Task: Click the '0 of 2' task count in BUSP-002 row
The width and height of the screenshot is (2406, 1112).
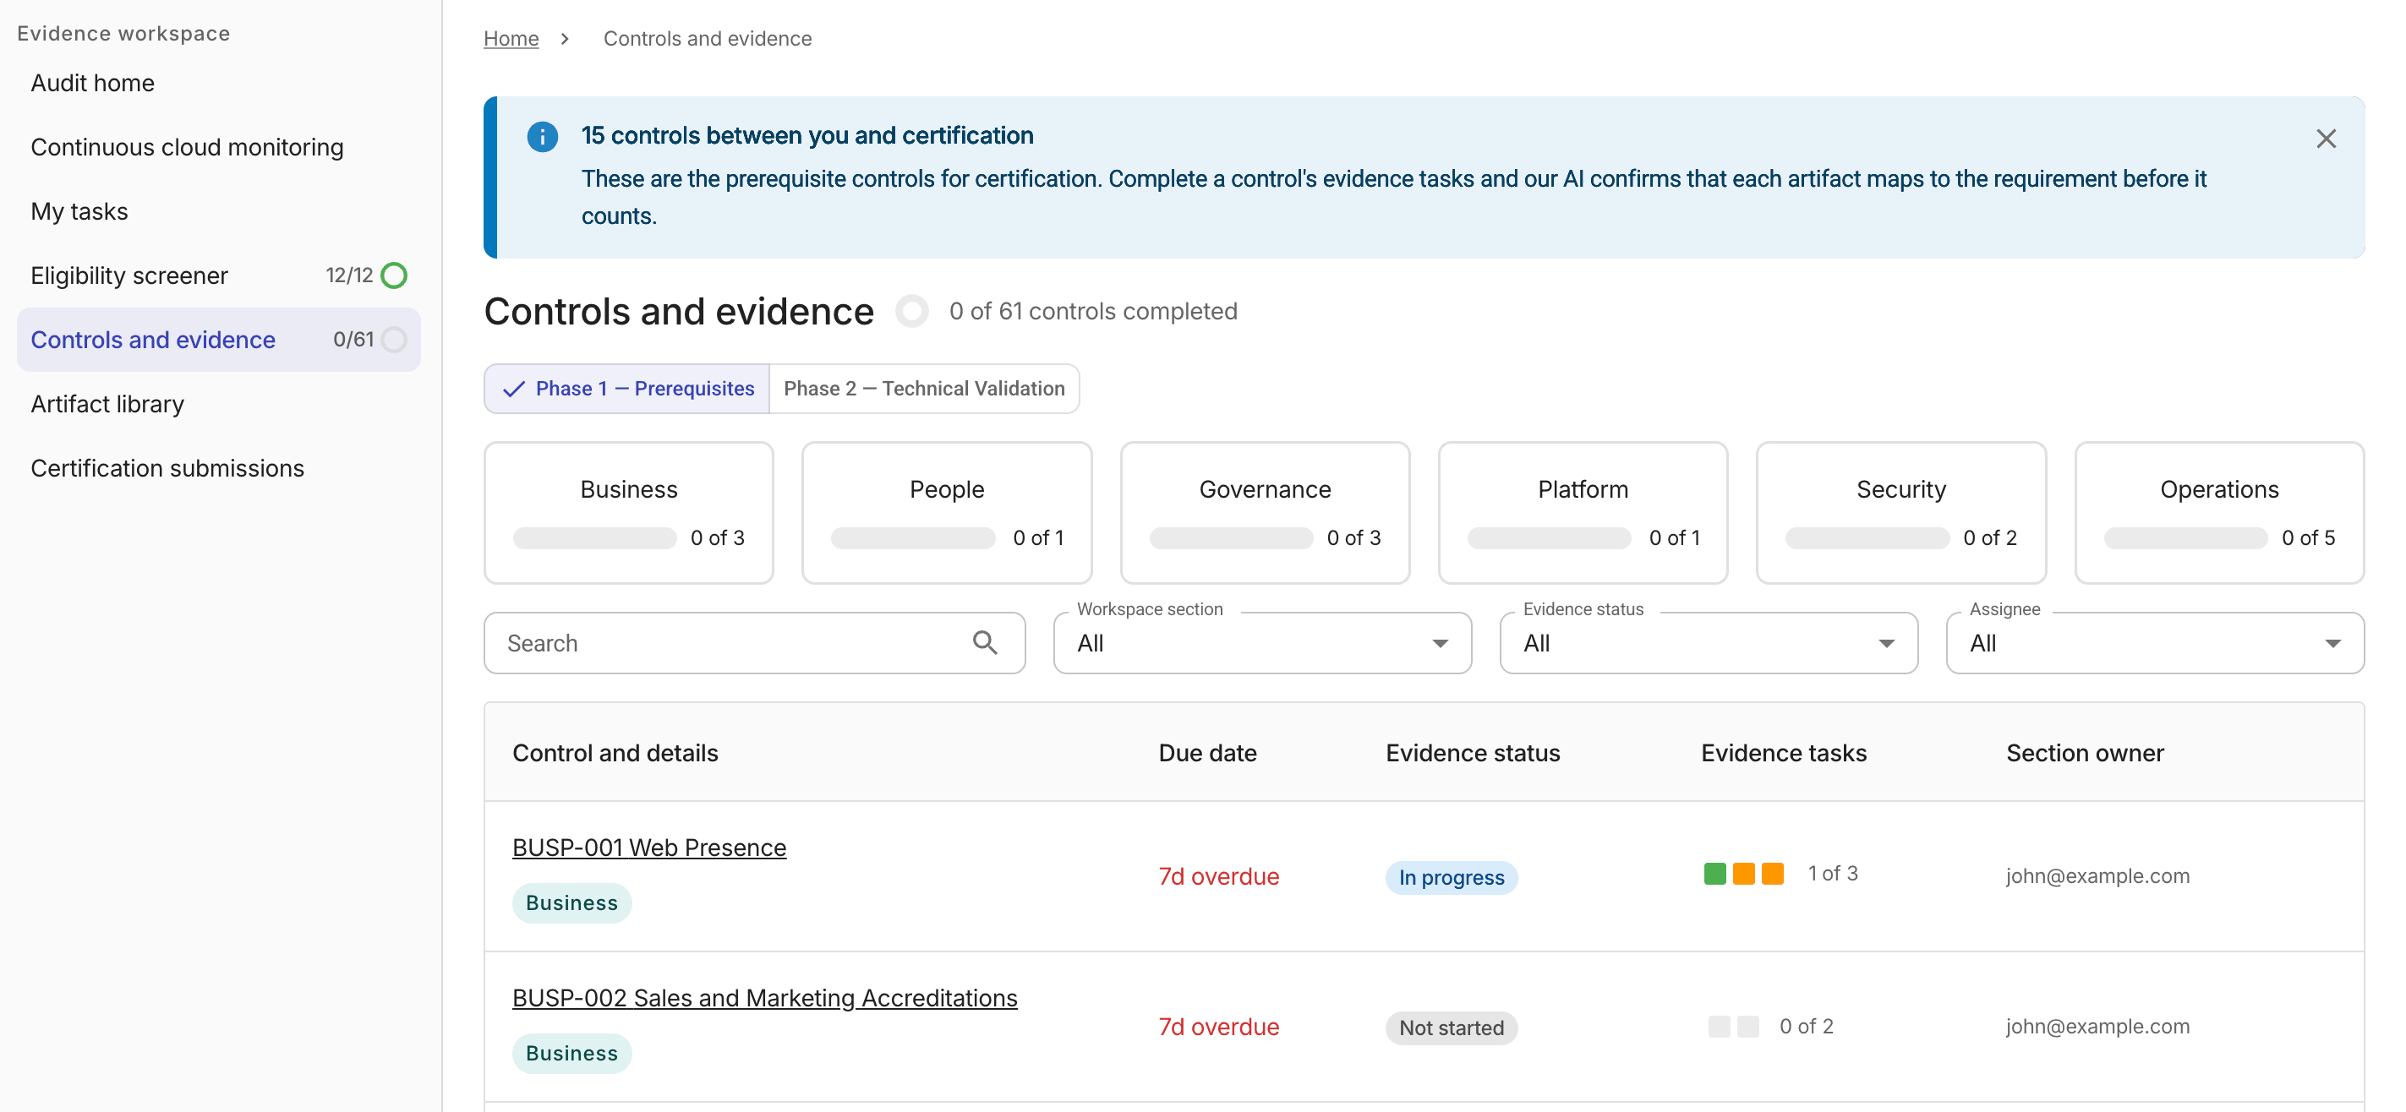Action: click(1806, 1026)
